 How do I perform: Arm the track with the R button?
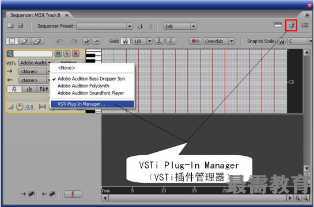point(75,53)
